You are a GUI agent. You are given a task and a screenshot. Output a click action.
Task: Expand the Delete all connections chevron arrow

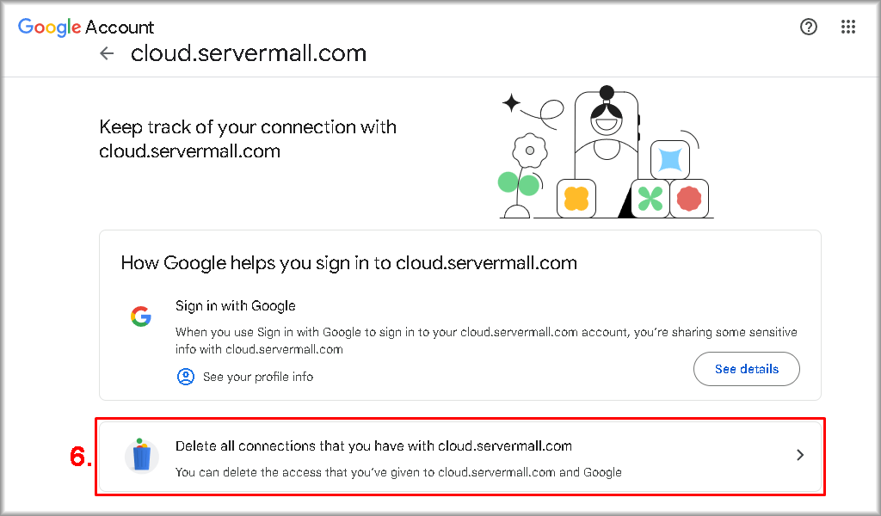point(800,455)
